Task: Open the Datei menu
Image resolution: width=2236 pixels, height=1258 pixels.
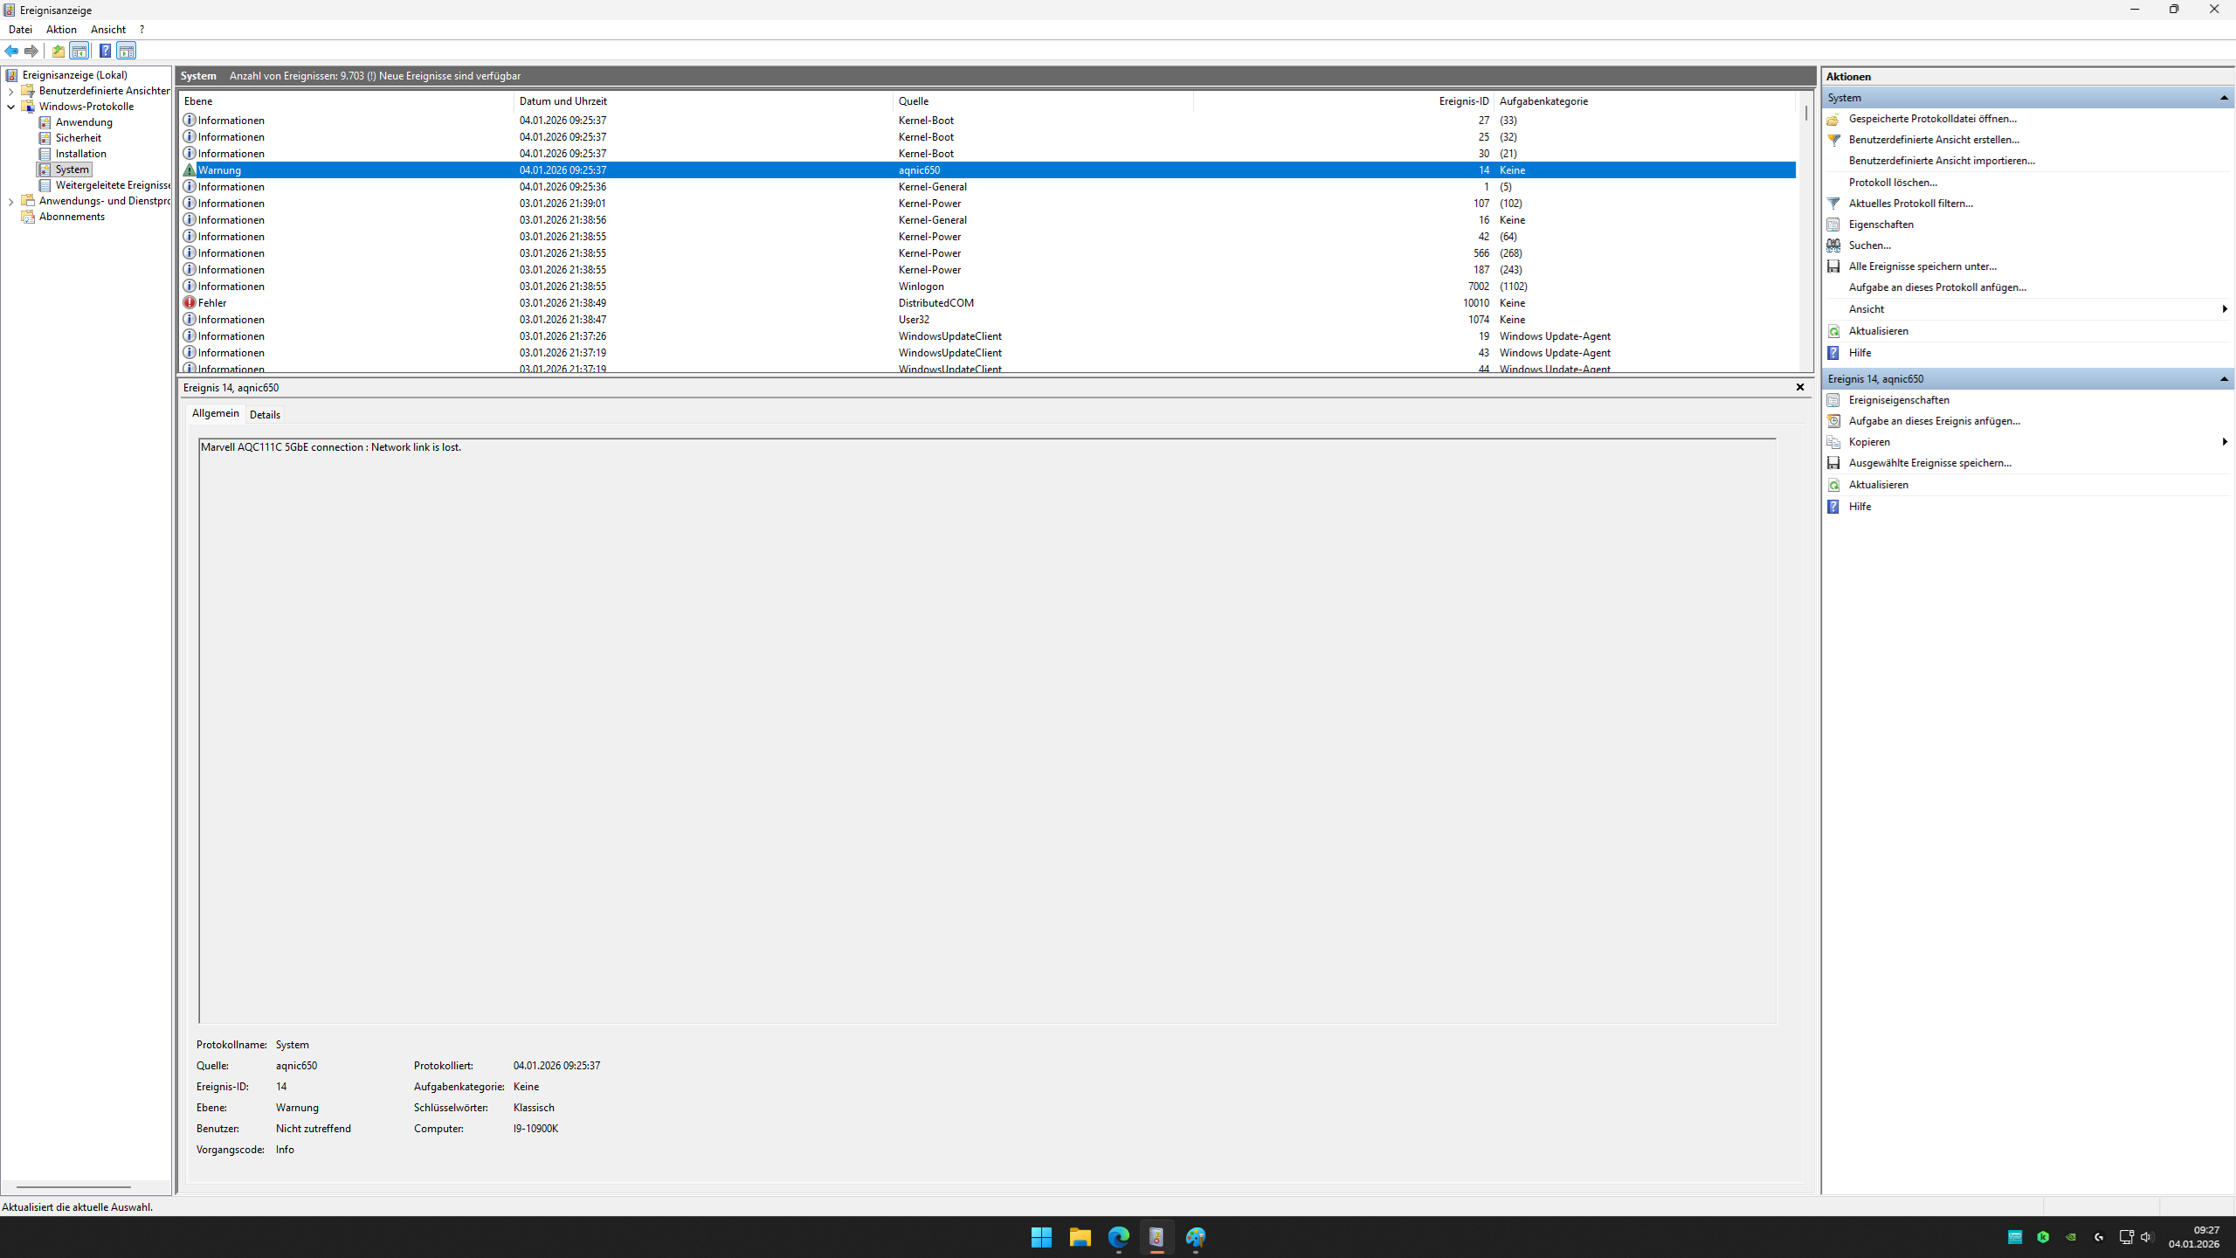Action: pyautogui.click(x=20, y=30)
